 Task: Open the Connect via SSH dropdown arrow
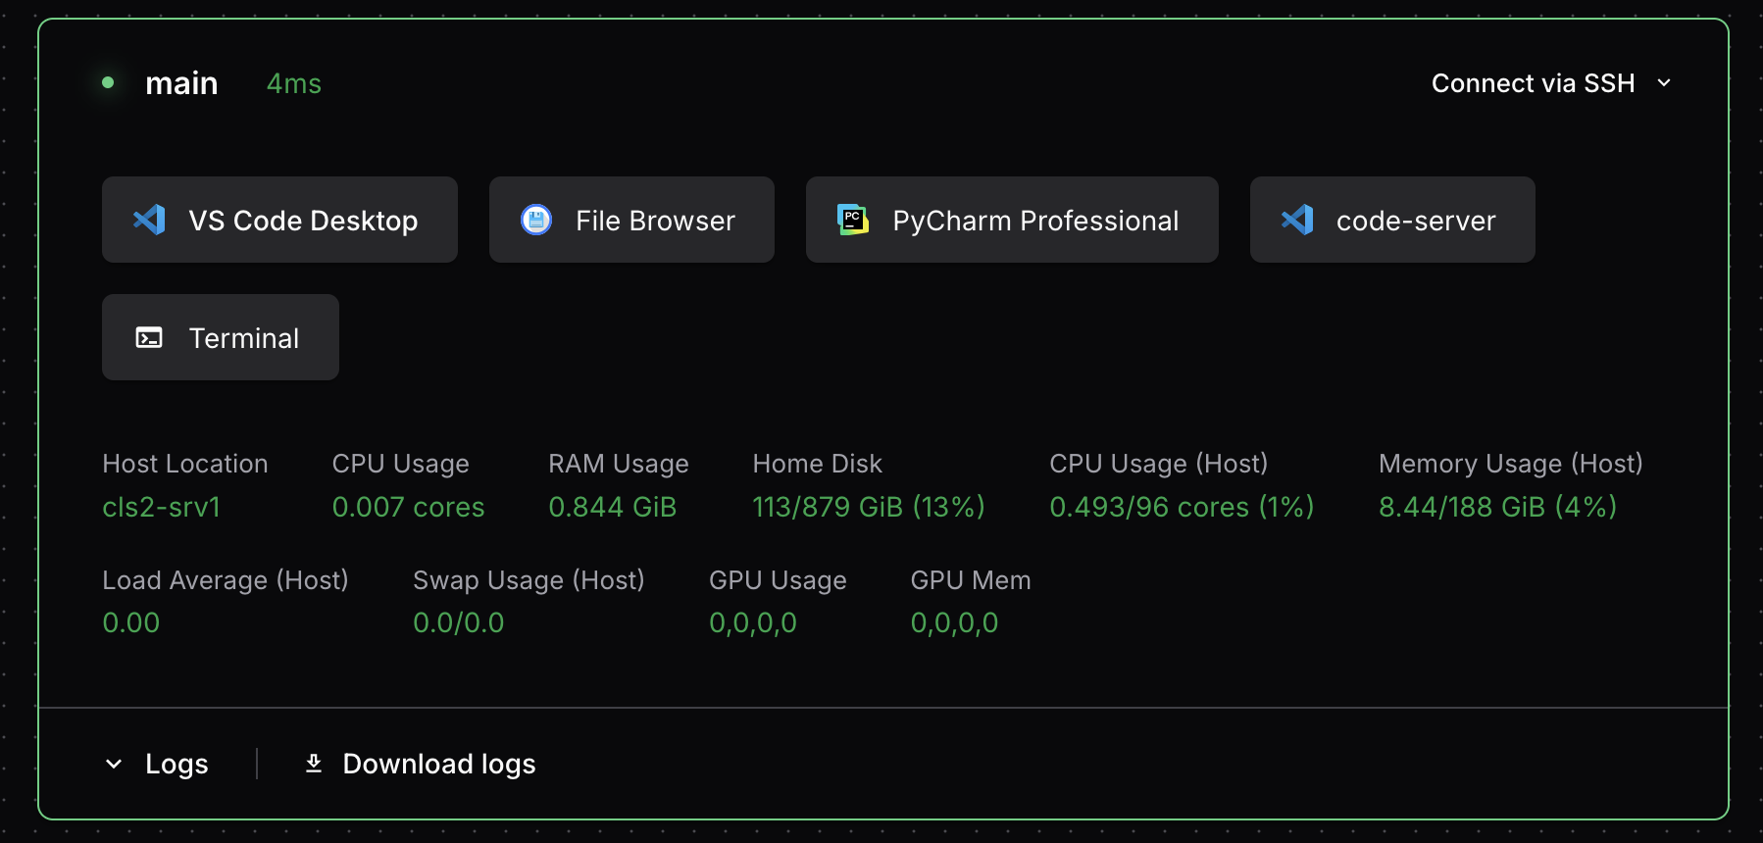coord(1664,83)
